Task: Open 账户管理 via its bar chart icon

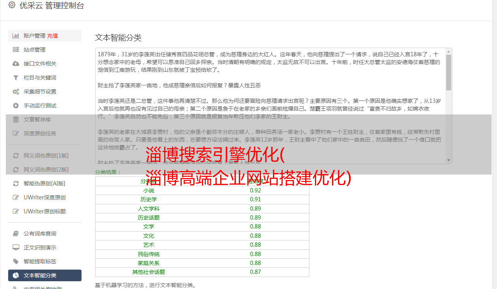Action: 16,36
